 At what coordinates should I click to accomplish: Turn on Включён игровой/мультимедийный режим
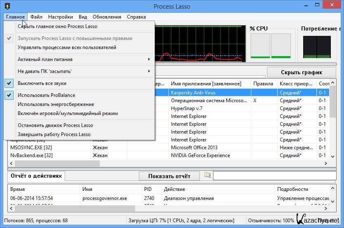point(68,113)
